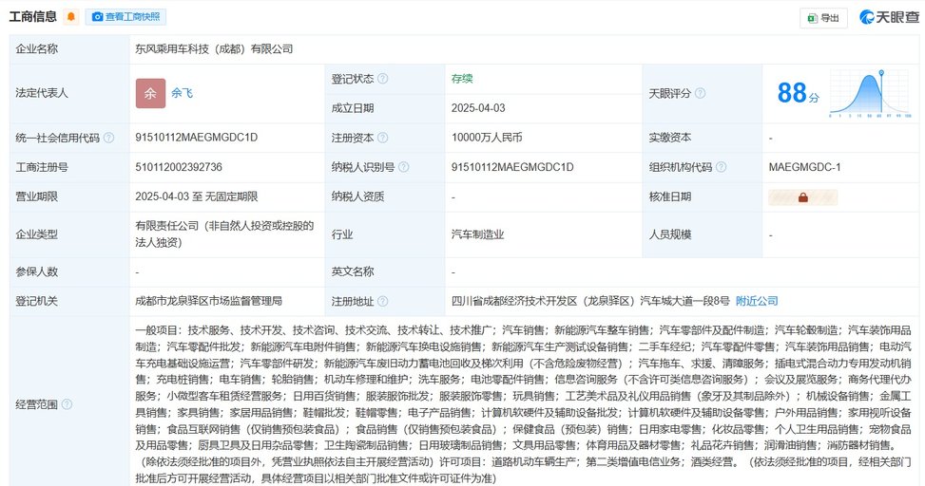Click the 工商注册号 label cell
Viewport: 925px width, 486px height.
click(69, 167)
